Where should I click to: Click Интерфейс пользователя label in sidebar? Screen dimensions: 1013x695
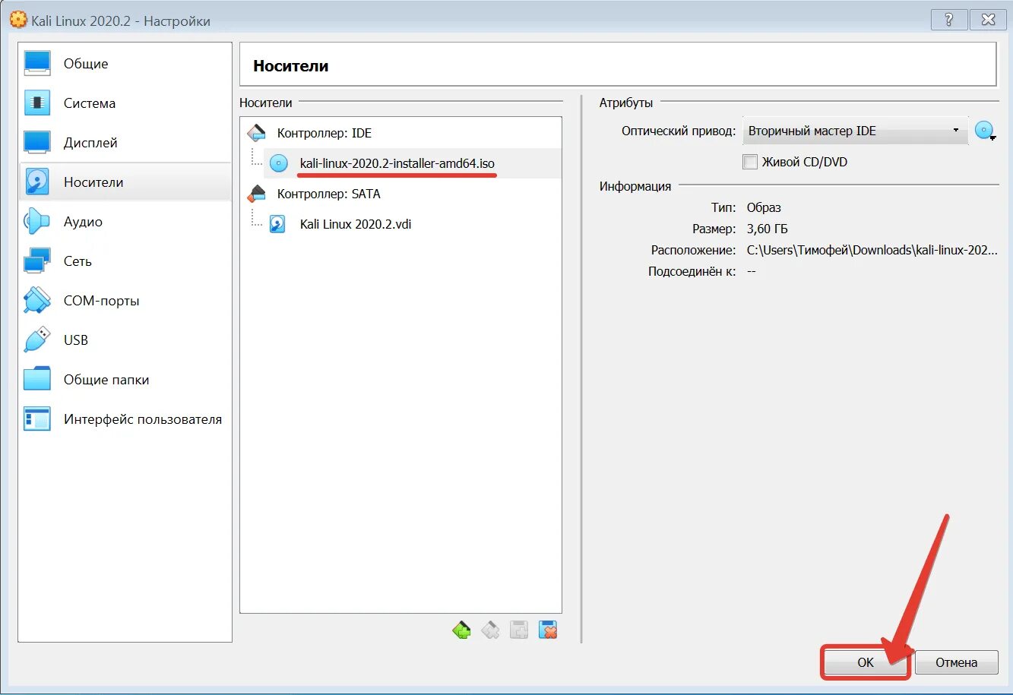[143, 419]
